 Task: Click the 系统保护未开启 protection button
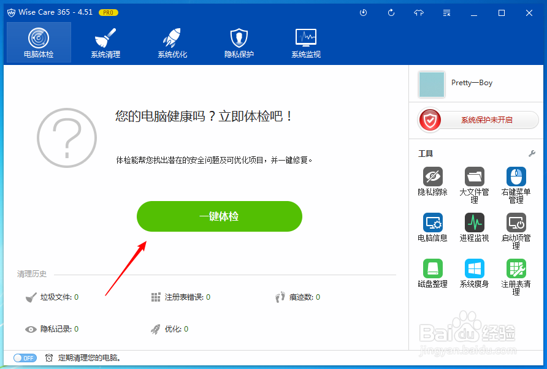coord(478,120)
